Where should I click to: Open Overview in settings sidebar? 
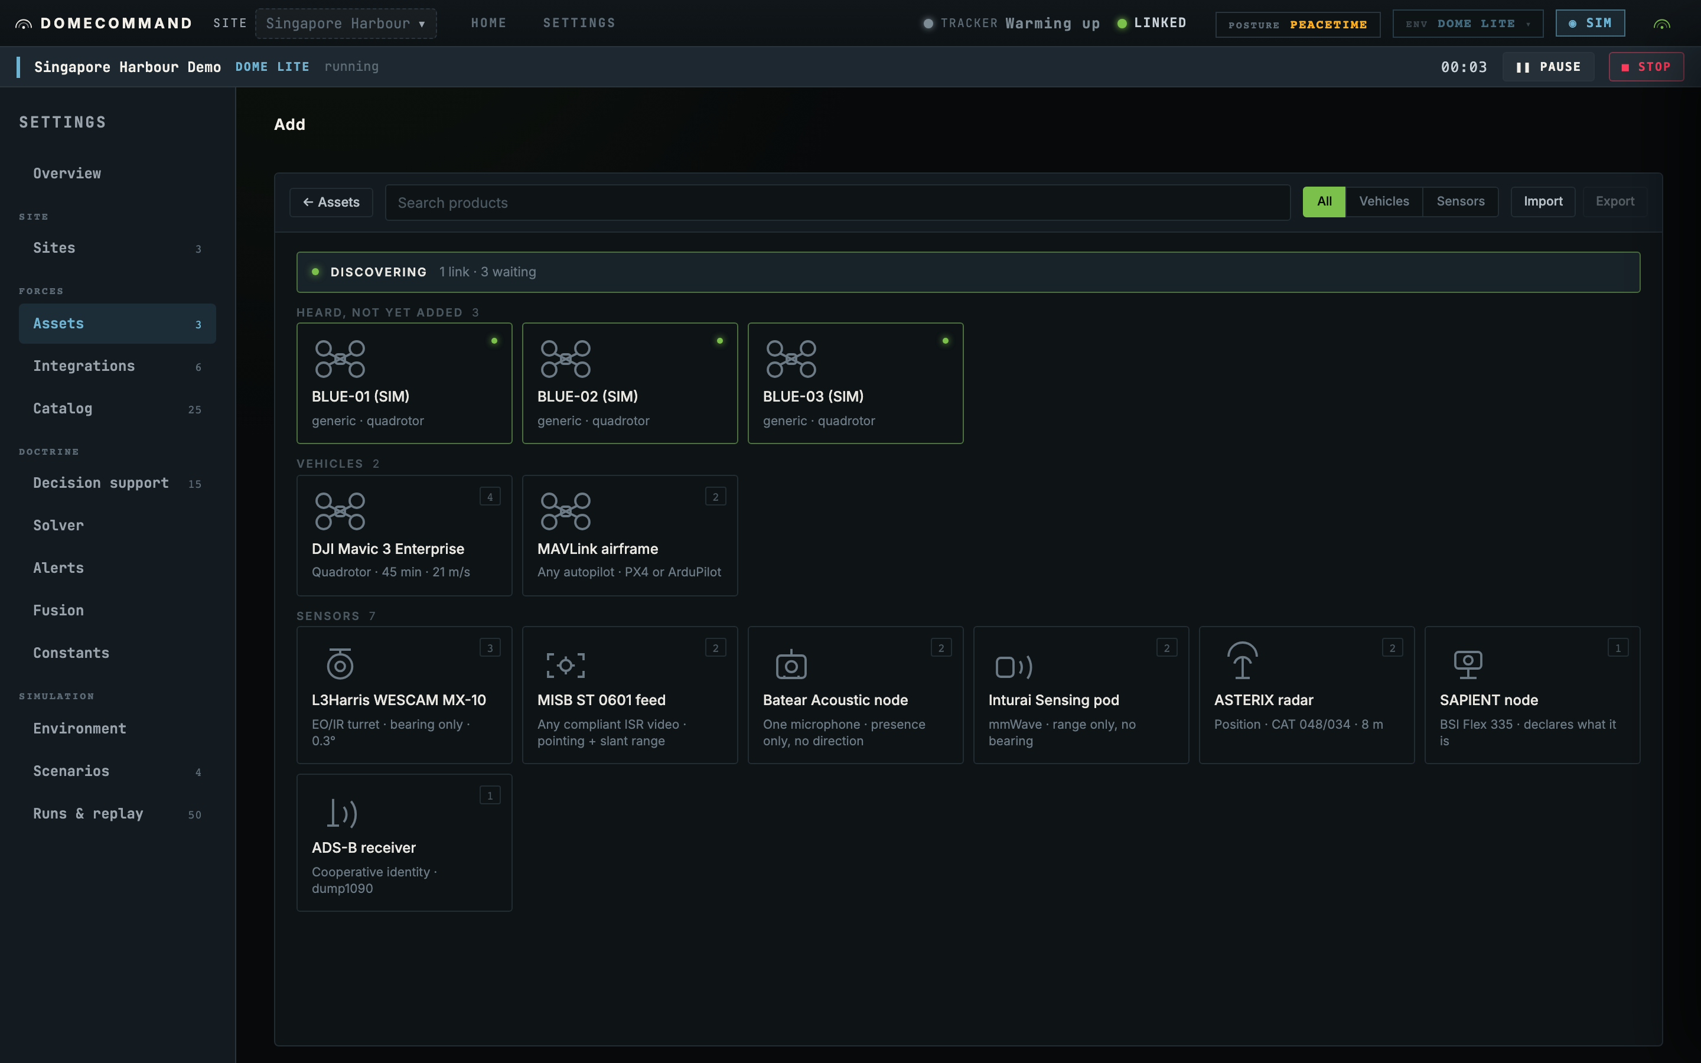pos(118,174)
